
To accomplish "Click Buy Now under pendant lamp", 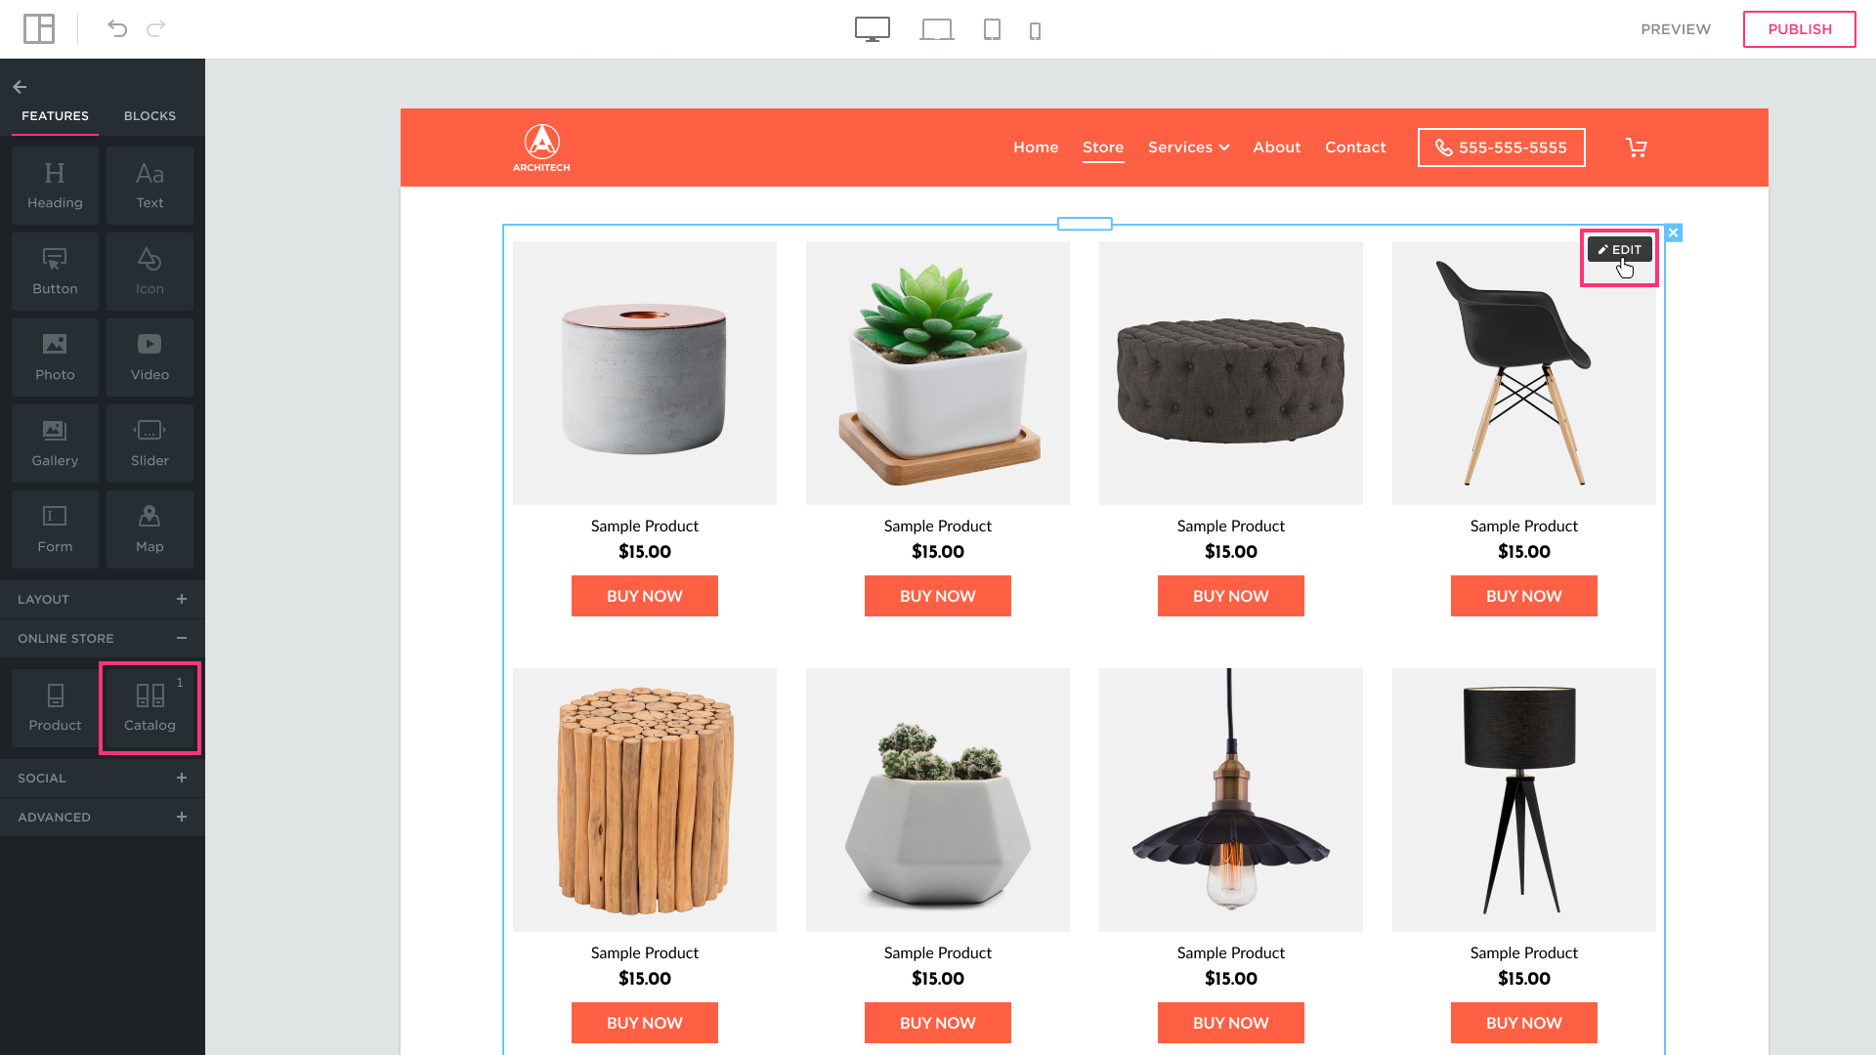I will 1231,1023.
